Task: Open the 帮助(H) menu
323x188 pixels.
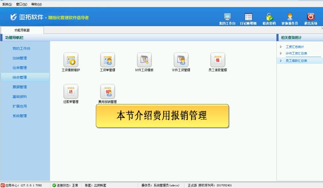Action: click(36, 4)
